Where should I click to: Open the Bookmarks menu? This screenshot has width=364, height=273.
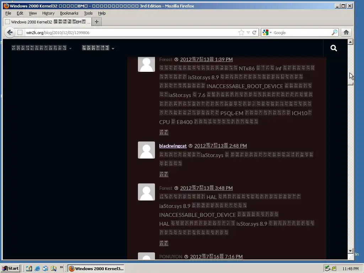click(69, 13)
